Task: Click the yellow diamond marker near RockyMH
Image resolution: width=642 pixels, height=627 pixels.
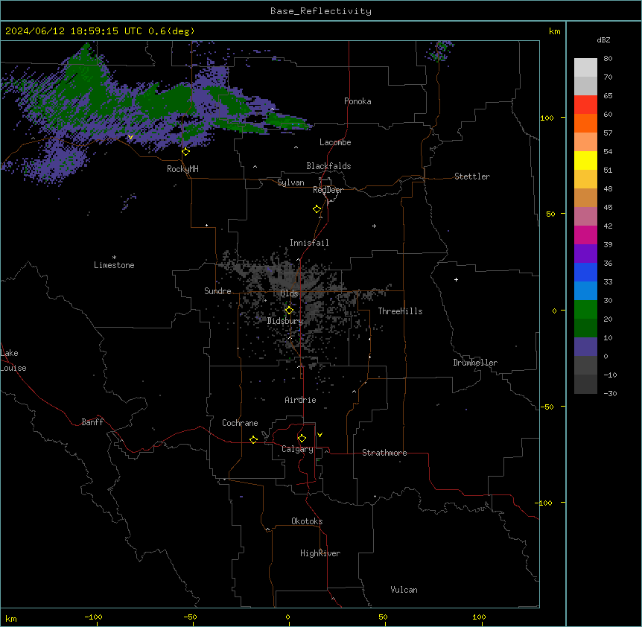Action: tap(186, 151)
